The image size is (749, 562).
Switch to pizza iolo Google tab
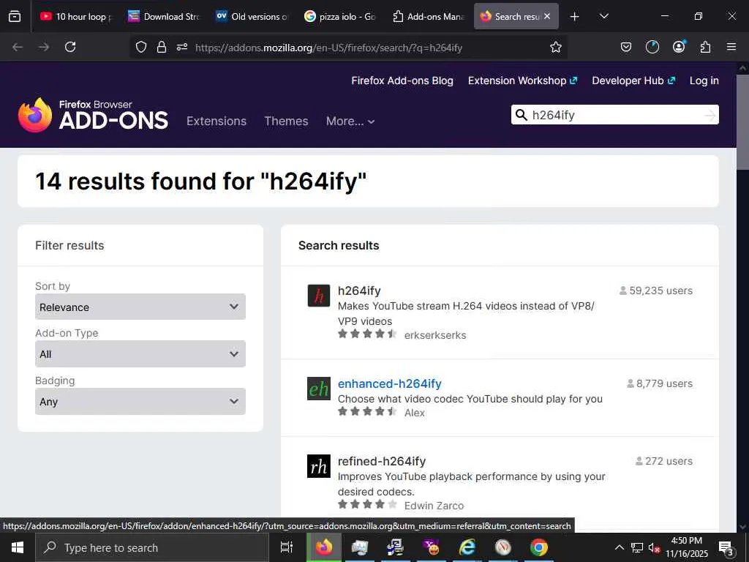(x=339, y=17)
